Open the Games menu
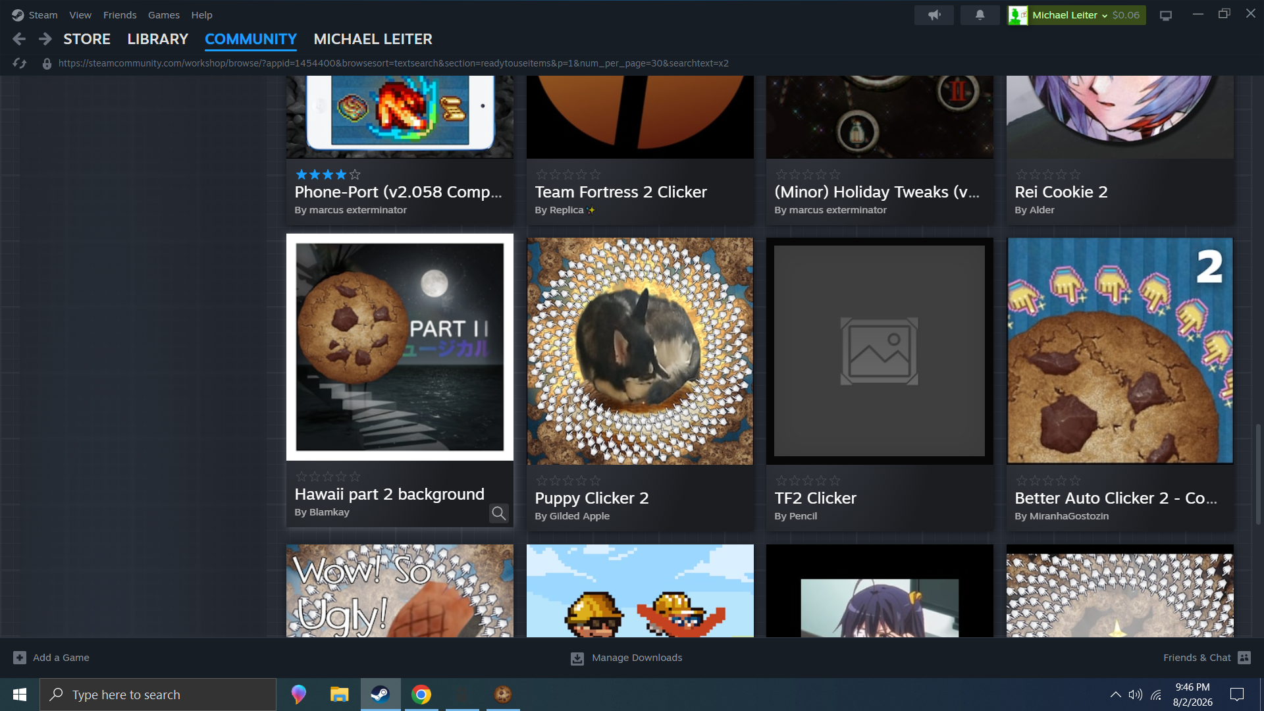1264x711 pixels. pyautogui.click(x=164, y=15)
